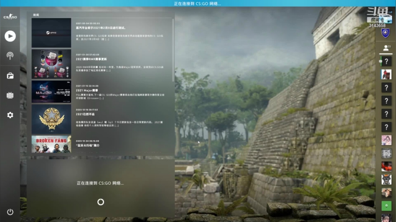Click the news panel vertical scrollbar
Screen dimensions: 396x222
[173, 50]
